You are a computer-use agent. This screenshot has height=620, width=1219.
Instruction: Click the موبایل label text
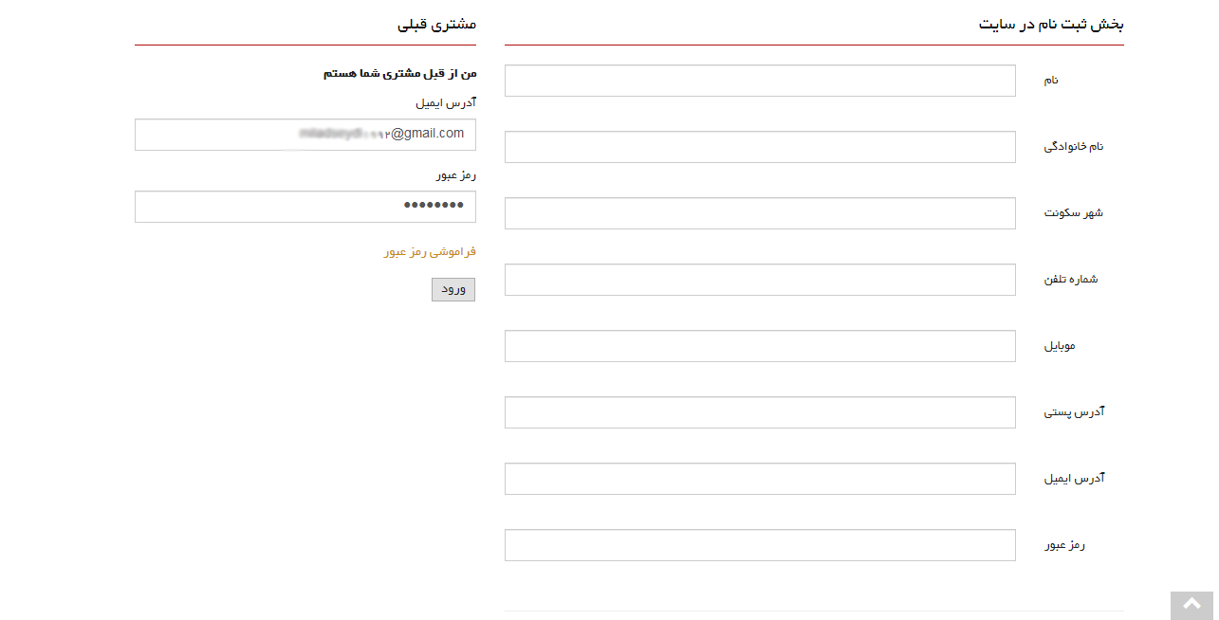pos(1060,346)
